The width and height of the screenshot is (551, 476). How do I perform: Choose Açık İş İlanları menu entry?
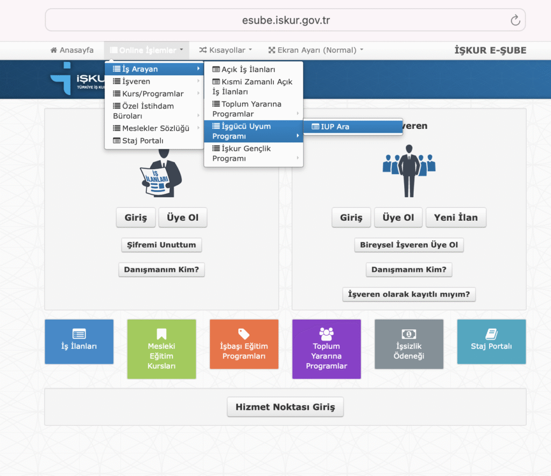pyautogui.click(x=248, y=70)
